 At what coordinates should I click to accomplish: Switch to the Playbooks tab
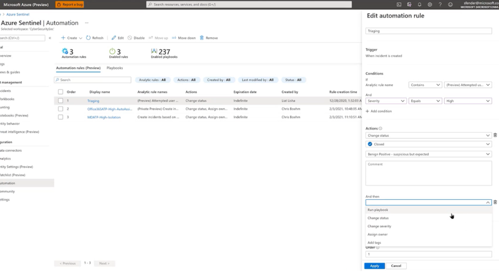tap(115, 68)
